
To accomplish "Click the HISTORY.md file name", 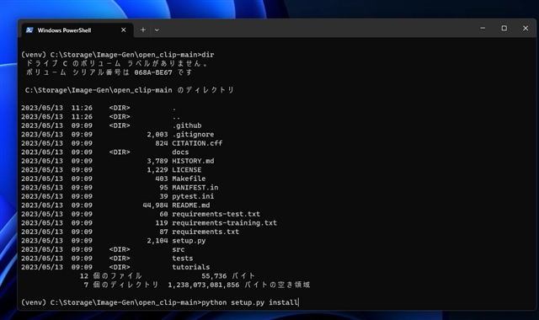I will pos(193,161).
